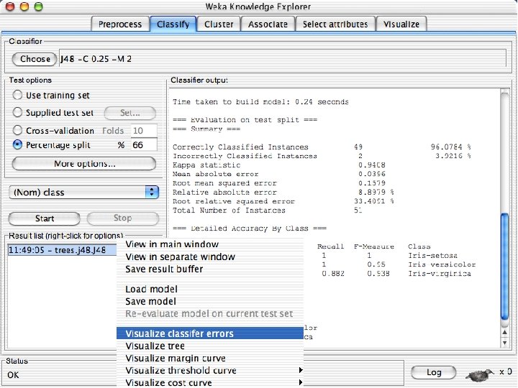Click the Stop button
Screen dimensions: 518x388
click(x=122, y=218)
